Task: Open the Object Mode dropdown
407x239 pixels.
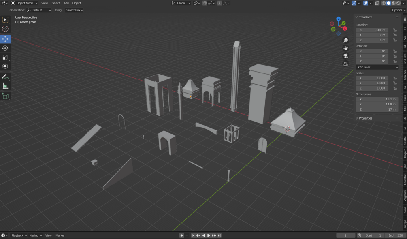Action: tap(24, 3)
